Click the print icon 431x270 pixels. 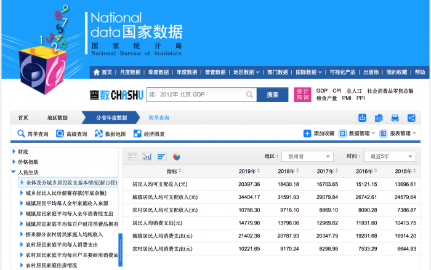395,117
